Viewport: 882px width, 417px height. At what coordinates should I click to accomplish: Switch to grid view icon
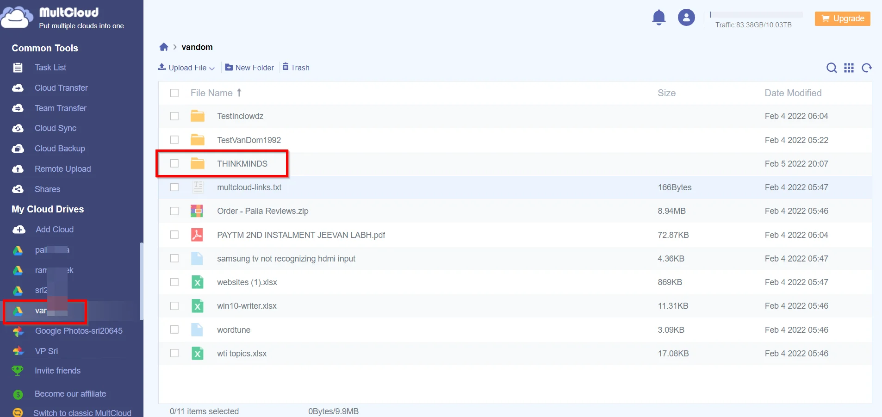pos(849,68)
